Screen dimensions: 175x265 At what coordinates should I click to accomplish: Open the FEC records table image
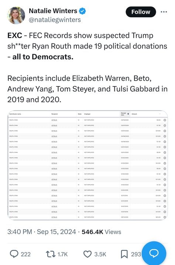point(87,165)
